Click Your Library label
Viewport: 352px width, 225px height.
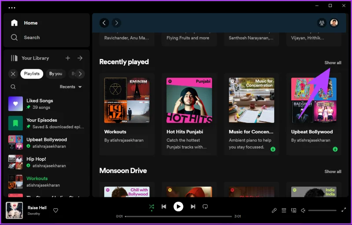point(35,58)
